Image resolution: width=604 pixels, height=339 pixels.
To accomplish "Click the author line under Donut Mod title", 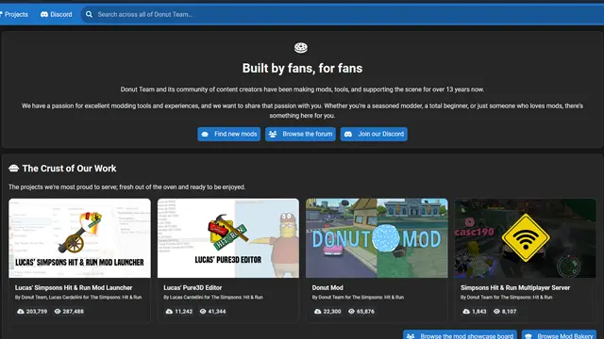I will (358, 298).
